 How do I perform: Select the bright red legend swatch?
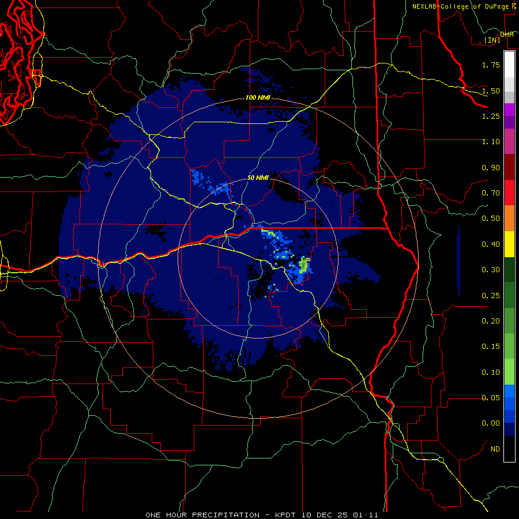pos(509,193)
